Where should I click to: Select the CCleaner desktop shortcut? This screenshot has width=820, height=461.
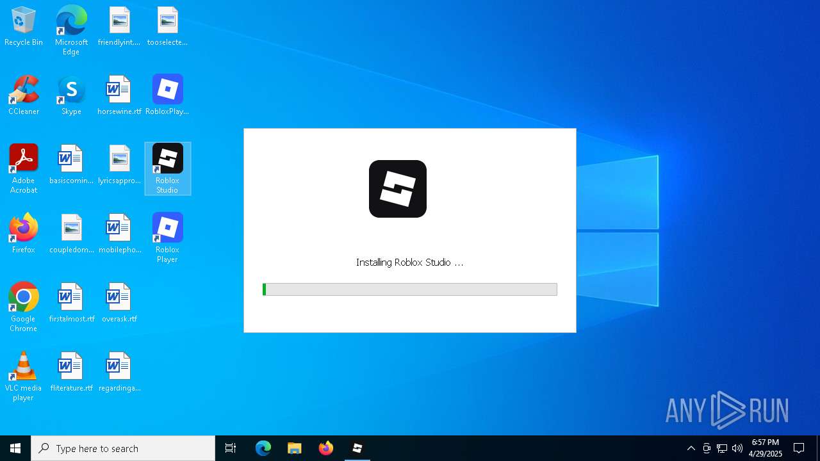24,95
